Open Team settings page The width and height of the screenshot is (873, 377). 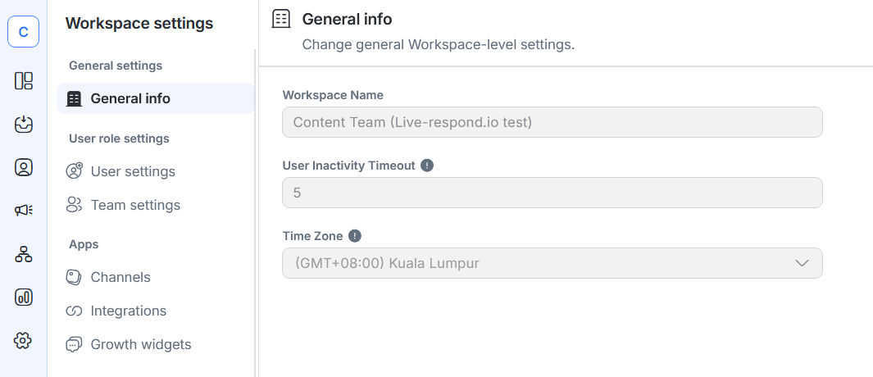click(x=135, y=205)
